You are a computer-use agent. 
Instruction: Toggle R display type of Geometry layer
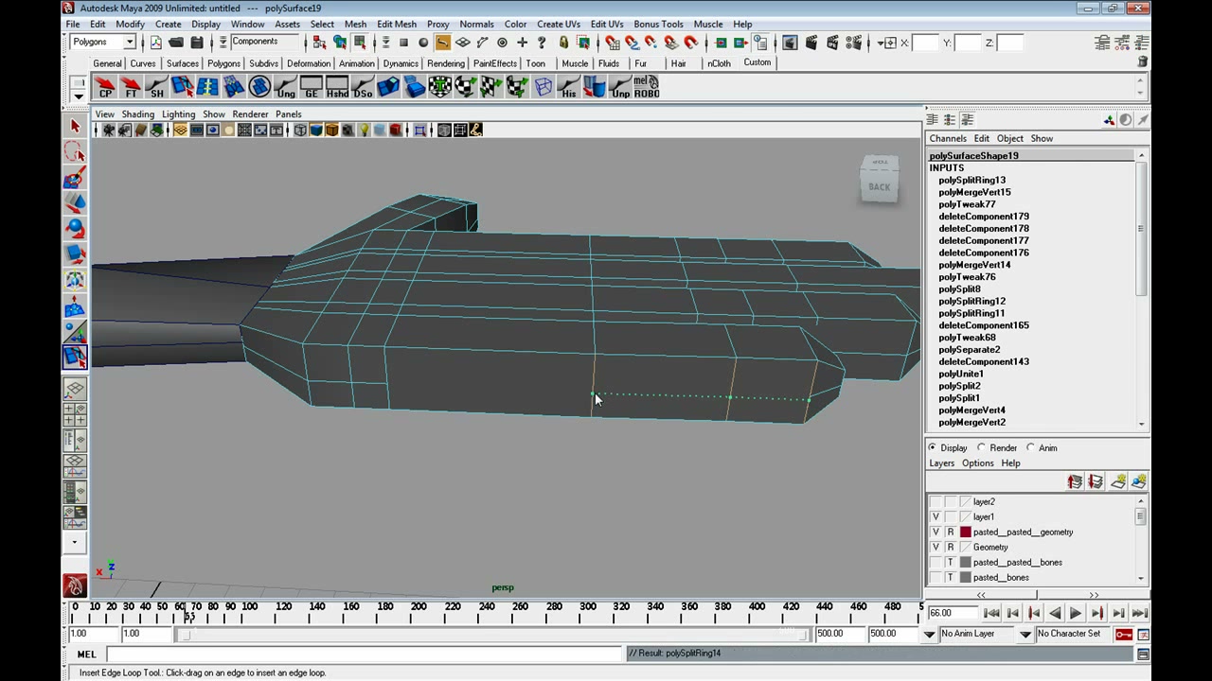tap(951, 548)
